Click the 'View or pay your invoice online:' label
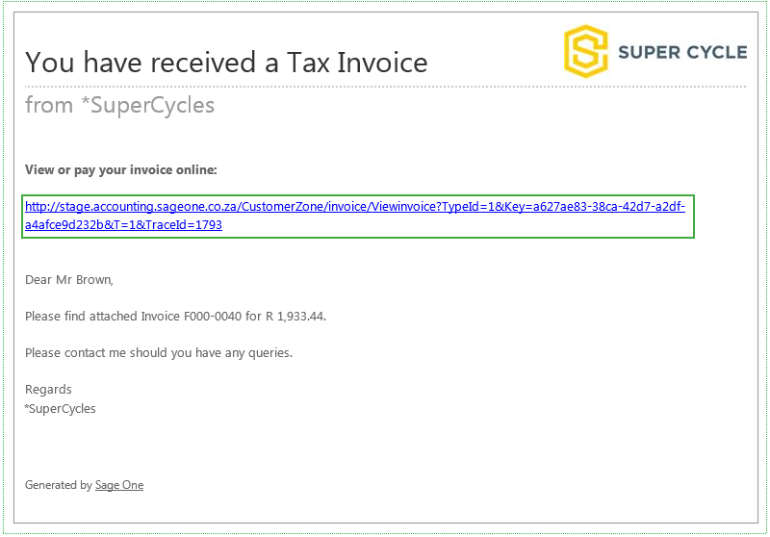The height and width of the screenshot is (537, 770). (x=121, y=169)
